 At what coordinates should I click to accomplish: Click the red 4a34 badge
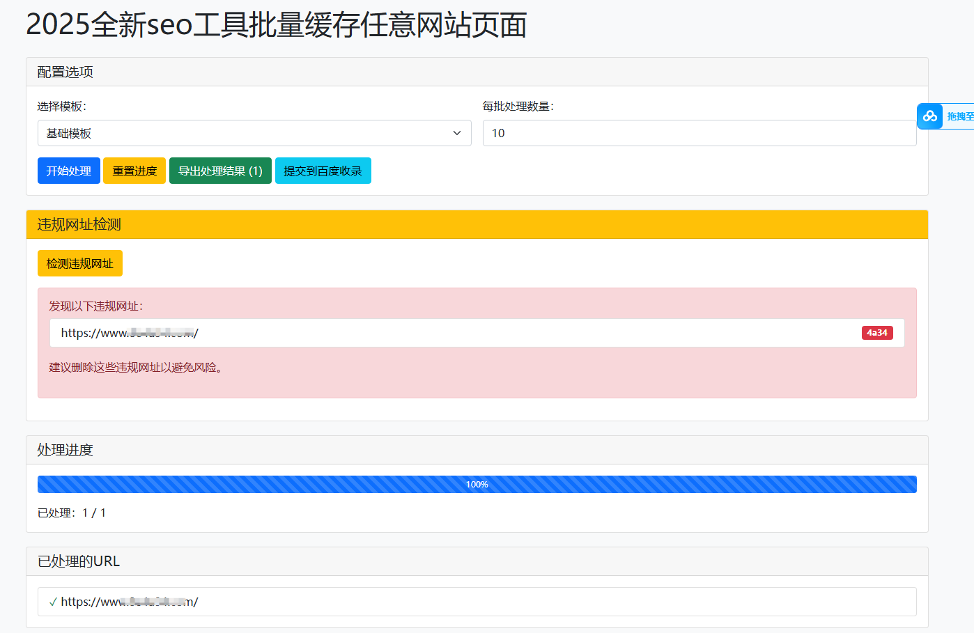(x=877, y=333)
